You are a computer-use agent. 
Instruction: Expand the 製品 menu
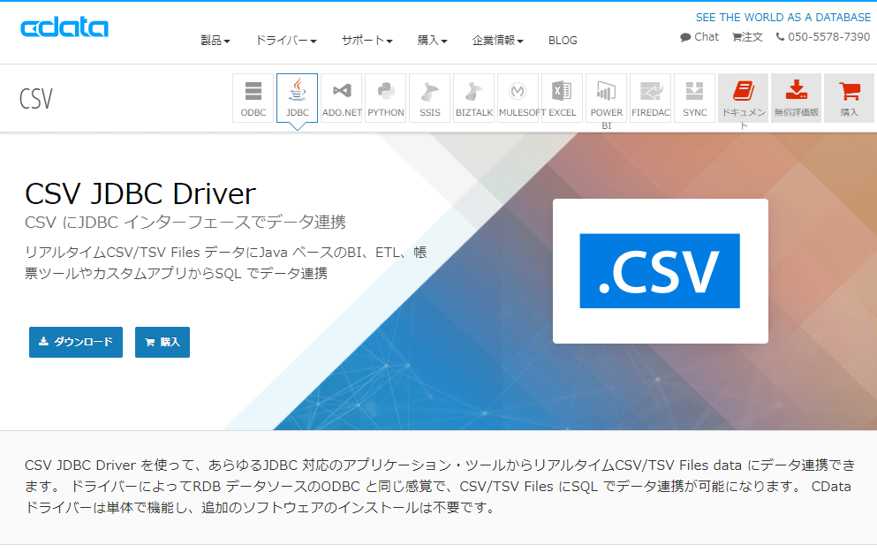(x=215, y=41)
